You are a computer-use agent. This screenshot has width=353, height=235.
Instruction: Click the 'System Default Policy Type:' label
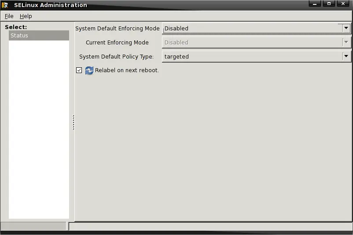pyautogui.click(x=116, y=56)
